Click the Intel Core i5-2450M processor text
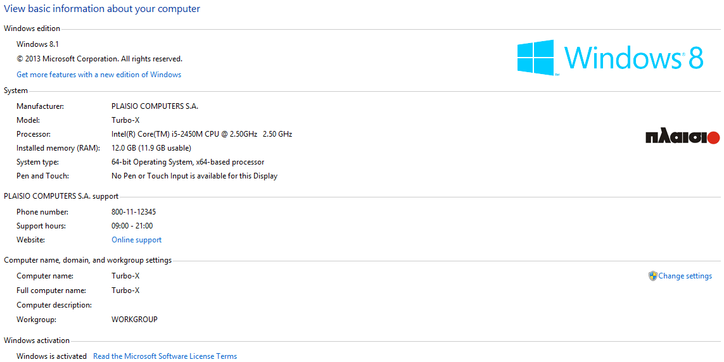Image resolution: width=724 pixels, height=362 pixels. tap(201, 134)
